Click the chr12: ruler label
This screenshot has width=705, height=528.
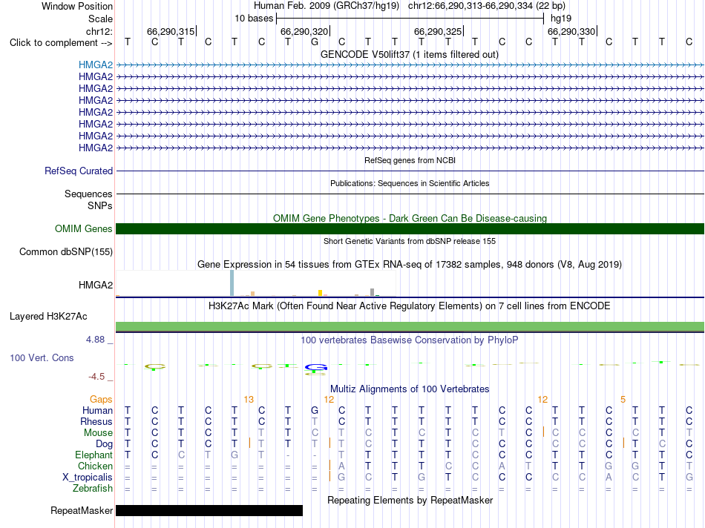pyautogui.click(x=99, y=31)
